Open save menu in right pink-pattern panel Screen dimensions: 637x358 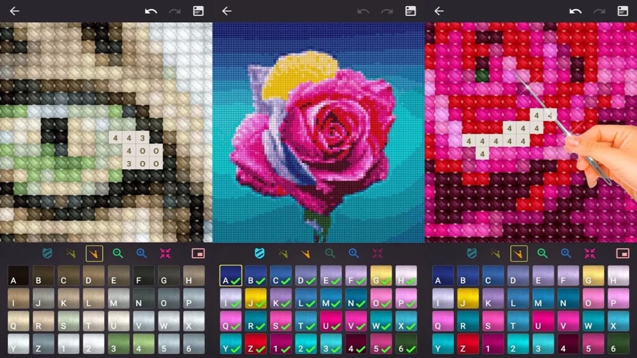click(623, 11)
